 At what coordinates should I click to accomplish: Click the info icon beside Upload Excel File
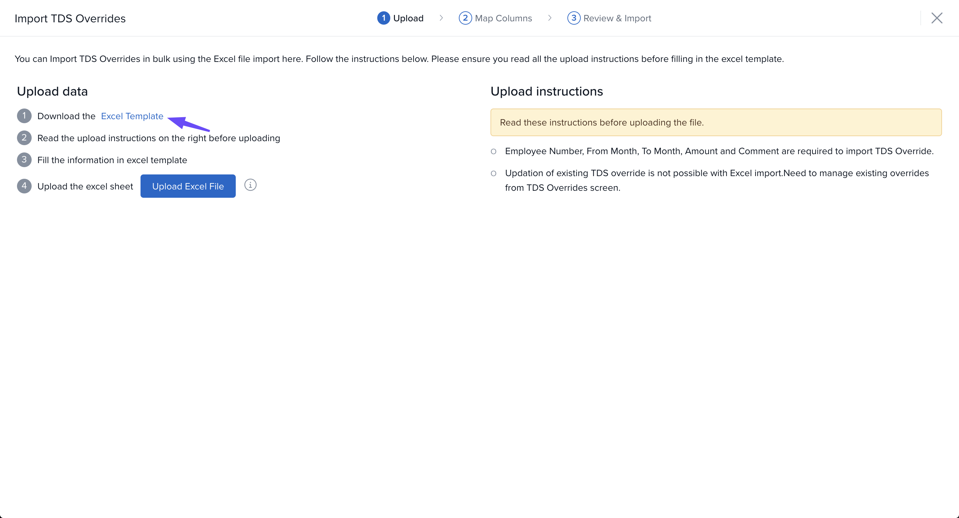pyautogui.click(x=250, y=185)
